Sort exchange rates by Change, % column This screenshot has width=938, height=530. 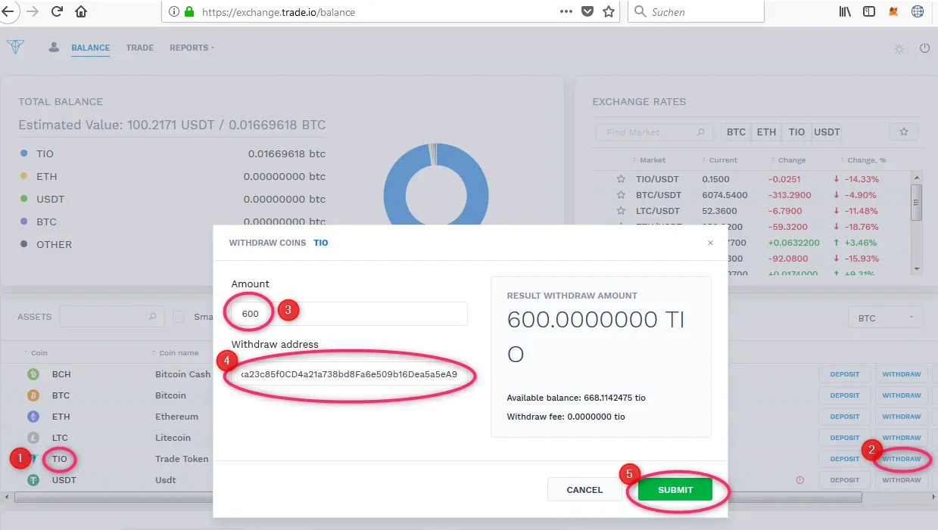pyautogui.click(x=863, y=160)
